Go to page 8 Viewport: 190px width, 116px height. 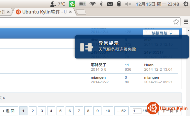click(88, 111)
